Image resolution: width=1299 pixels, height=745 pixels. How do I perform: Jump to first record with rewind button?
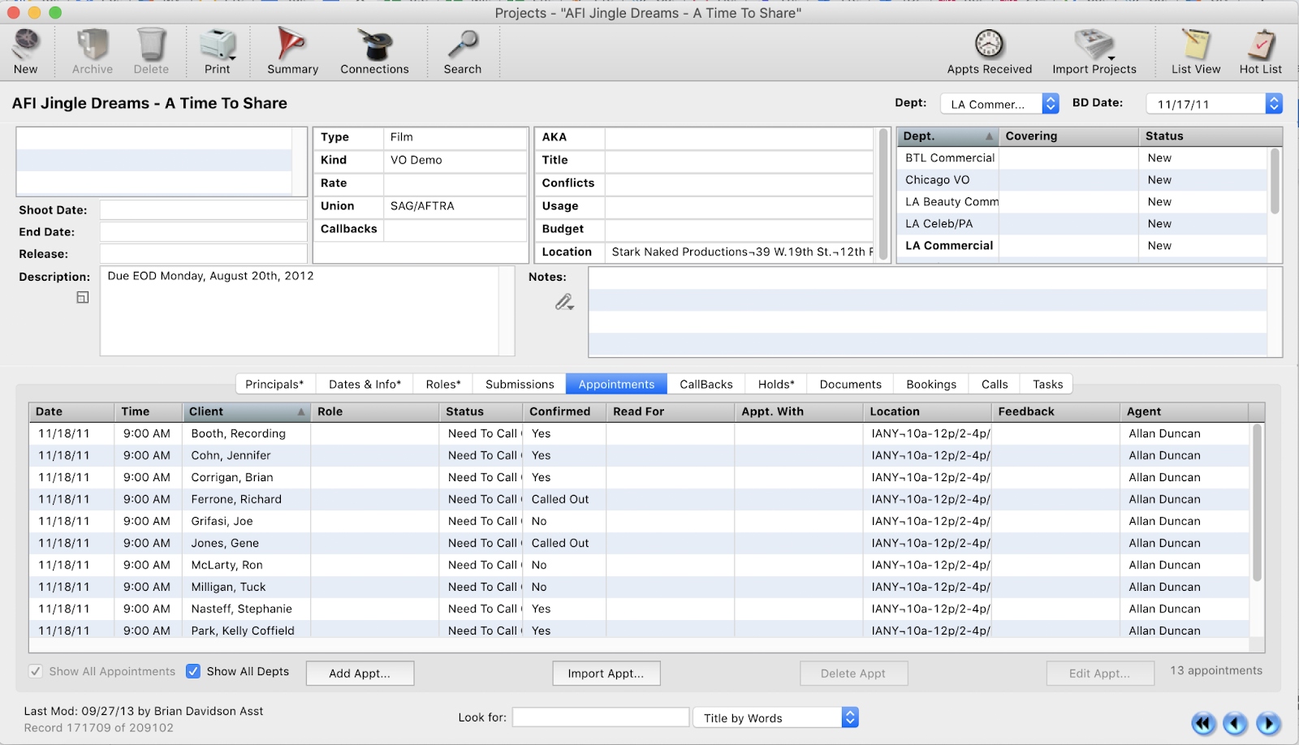(1203, 723)
